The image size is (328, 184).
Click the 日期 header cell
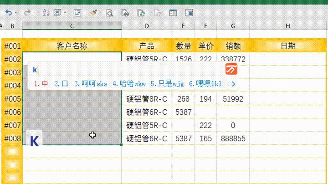click(288, 46)
